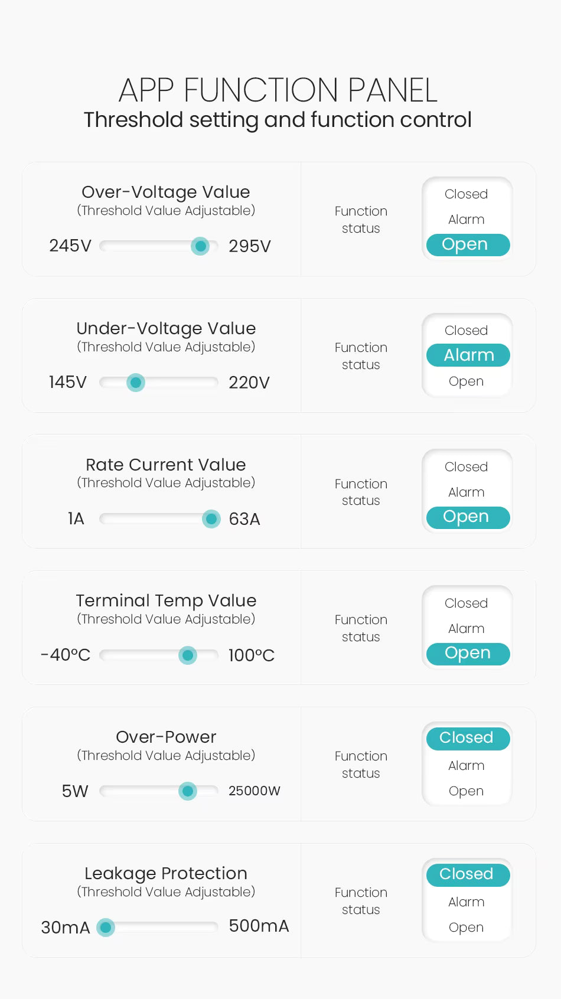Viewport: 561px width, 999px height.
Task: Click the Terminal Temp slider knob
Action: click(188, 655)
